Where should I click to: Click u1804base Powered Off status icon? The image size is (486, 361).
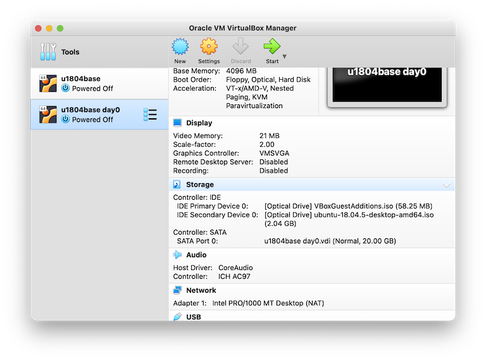tap(65, 88)
